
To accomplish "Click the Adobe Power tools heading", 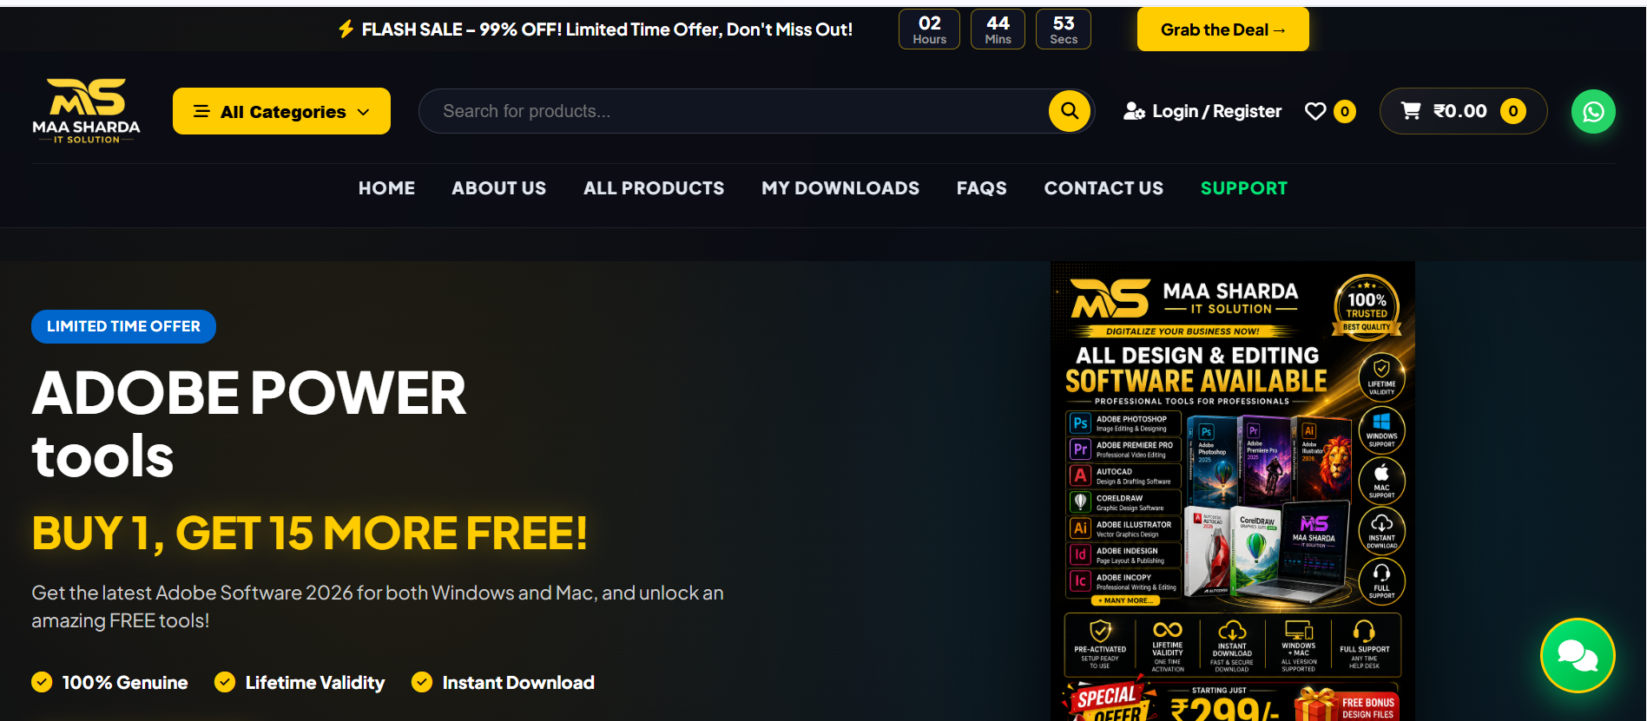I will coord(249,424).
